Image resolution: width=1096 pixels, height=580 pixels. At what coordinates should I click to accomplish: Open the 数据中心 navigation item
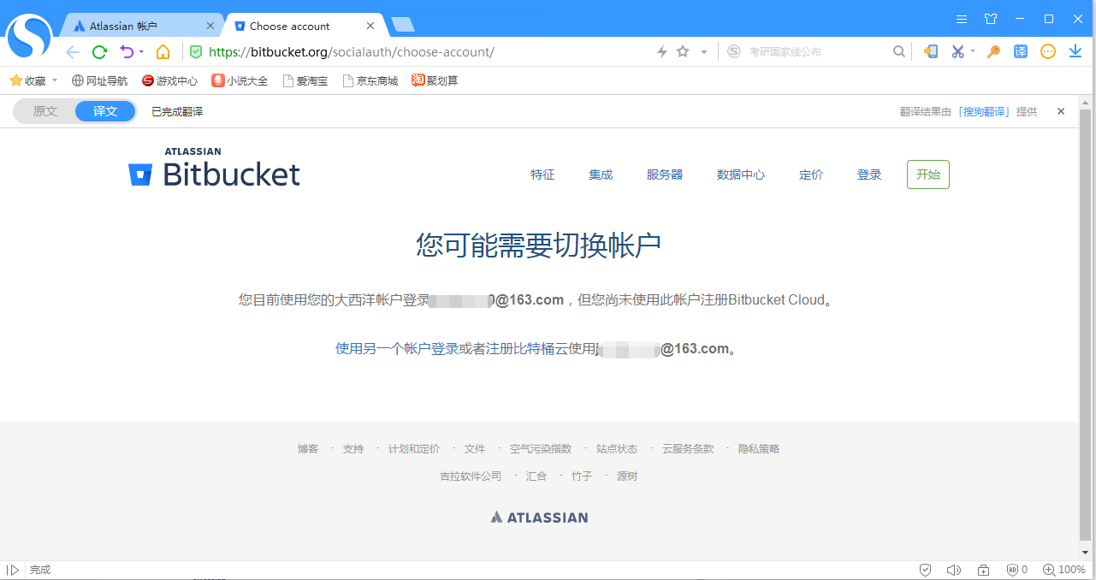(741, 175)
